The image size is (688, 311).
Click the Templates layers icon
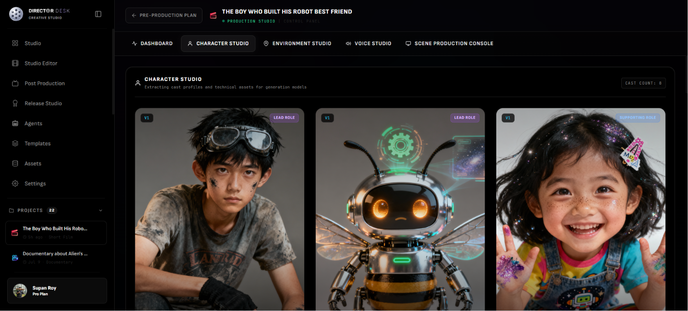(15, 144)
